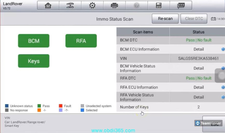The height and width of the screenshot is (133, 225).
Task: Select the BCM system block
Action: click(34, 41)
